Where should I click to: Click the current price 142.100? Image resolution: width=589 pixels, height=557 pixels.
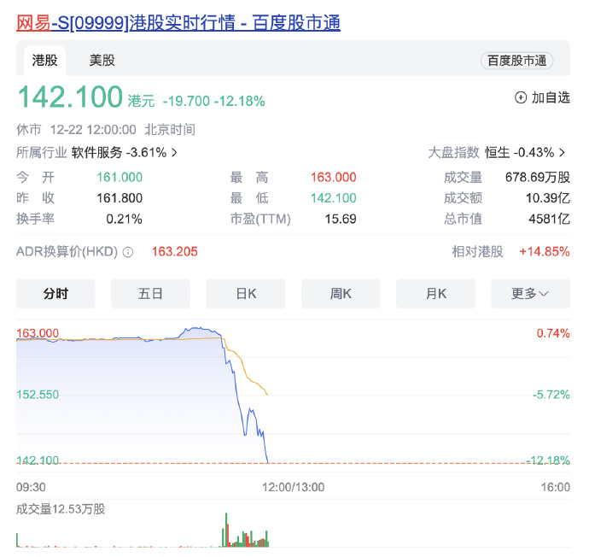point(70,97)
